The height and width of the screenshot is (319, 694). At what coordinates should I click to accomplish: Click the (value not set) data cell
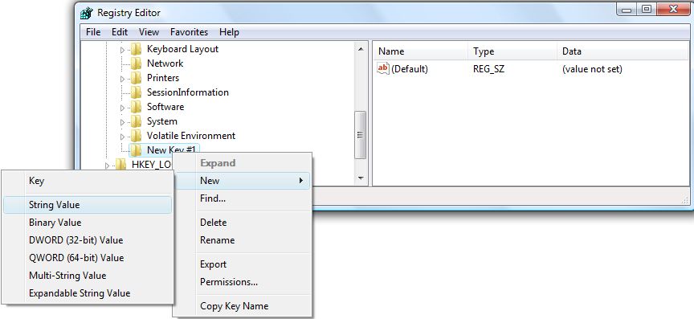coord(592,69)
